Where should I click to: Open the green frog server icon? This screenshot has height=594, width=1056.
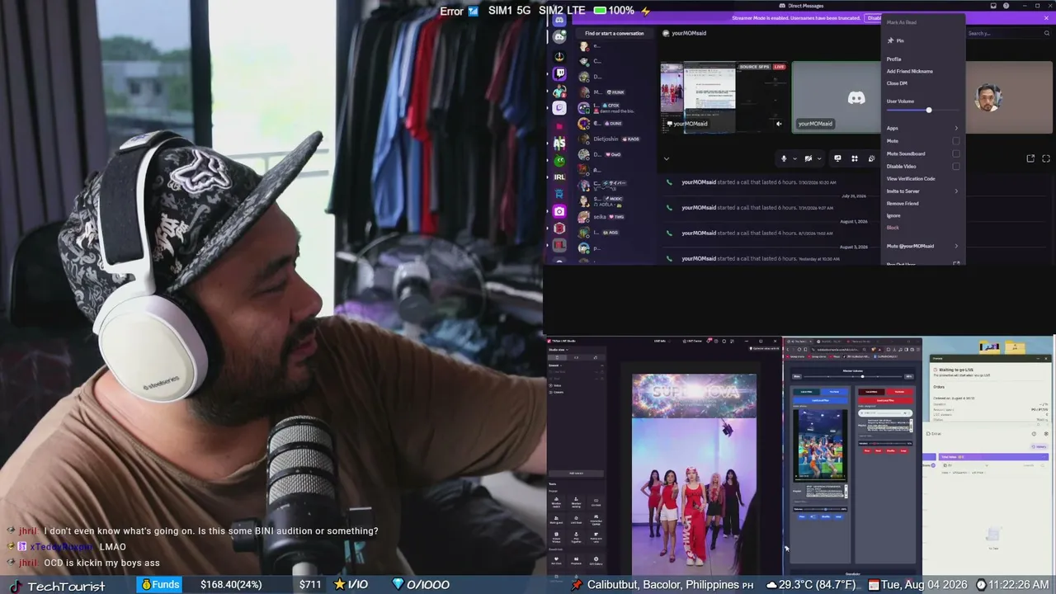(559, 160)
